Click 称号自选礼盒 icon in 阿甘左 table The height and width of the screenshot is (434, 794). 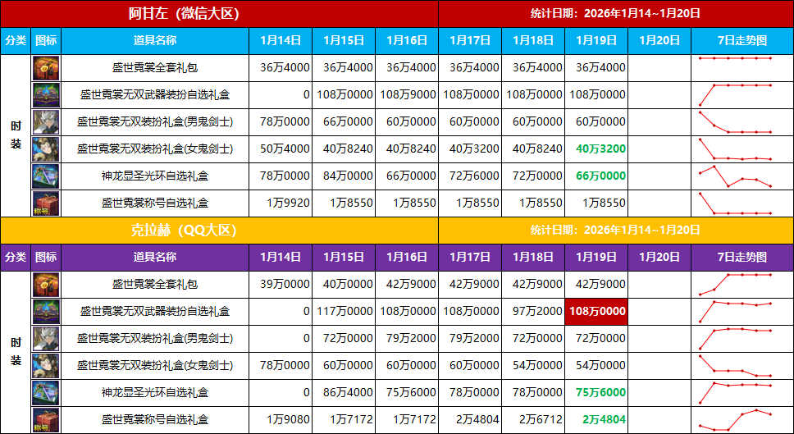pyautogui.click(x=46, y=203)
